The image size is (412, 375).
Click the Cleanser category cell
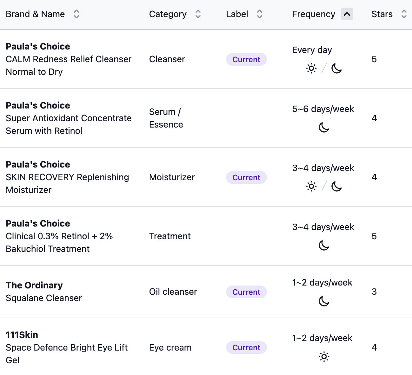point(167,59)
